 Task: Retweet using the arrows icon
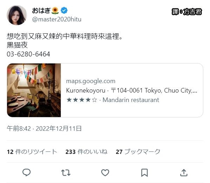(x=66, y=172)
